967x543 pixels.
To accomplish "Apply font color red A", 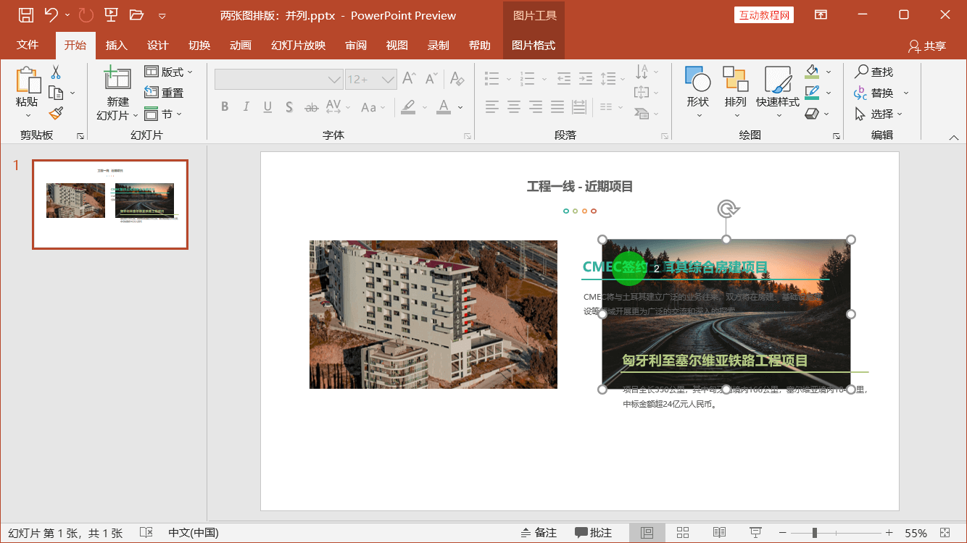I will (x=444, y=107).
